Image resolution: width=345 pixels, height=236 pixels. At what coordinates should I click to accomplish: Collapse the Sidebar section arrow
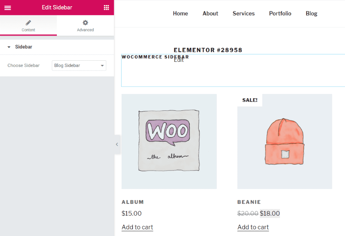pos(9,47)
